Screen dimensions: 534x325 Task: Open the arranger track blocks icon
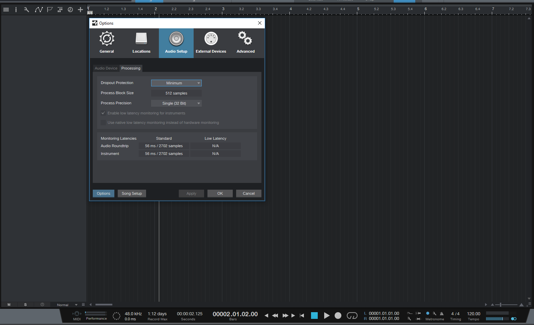(60, 10)
